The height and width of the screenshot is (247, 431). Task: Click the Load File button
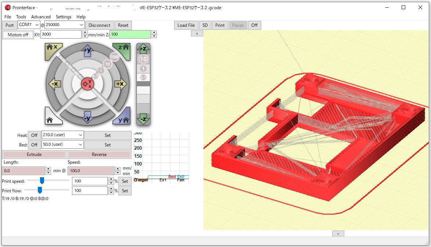(x=186, y=25)
